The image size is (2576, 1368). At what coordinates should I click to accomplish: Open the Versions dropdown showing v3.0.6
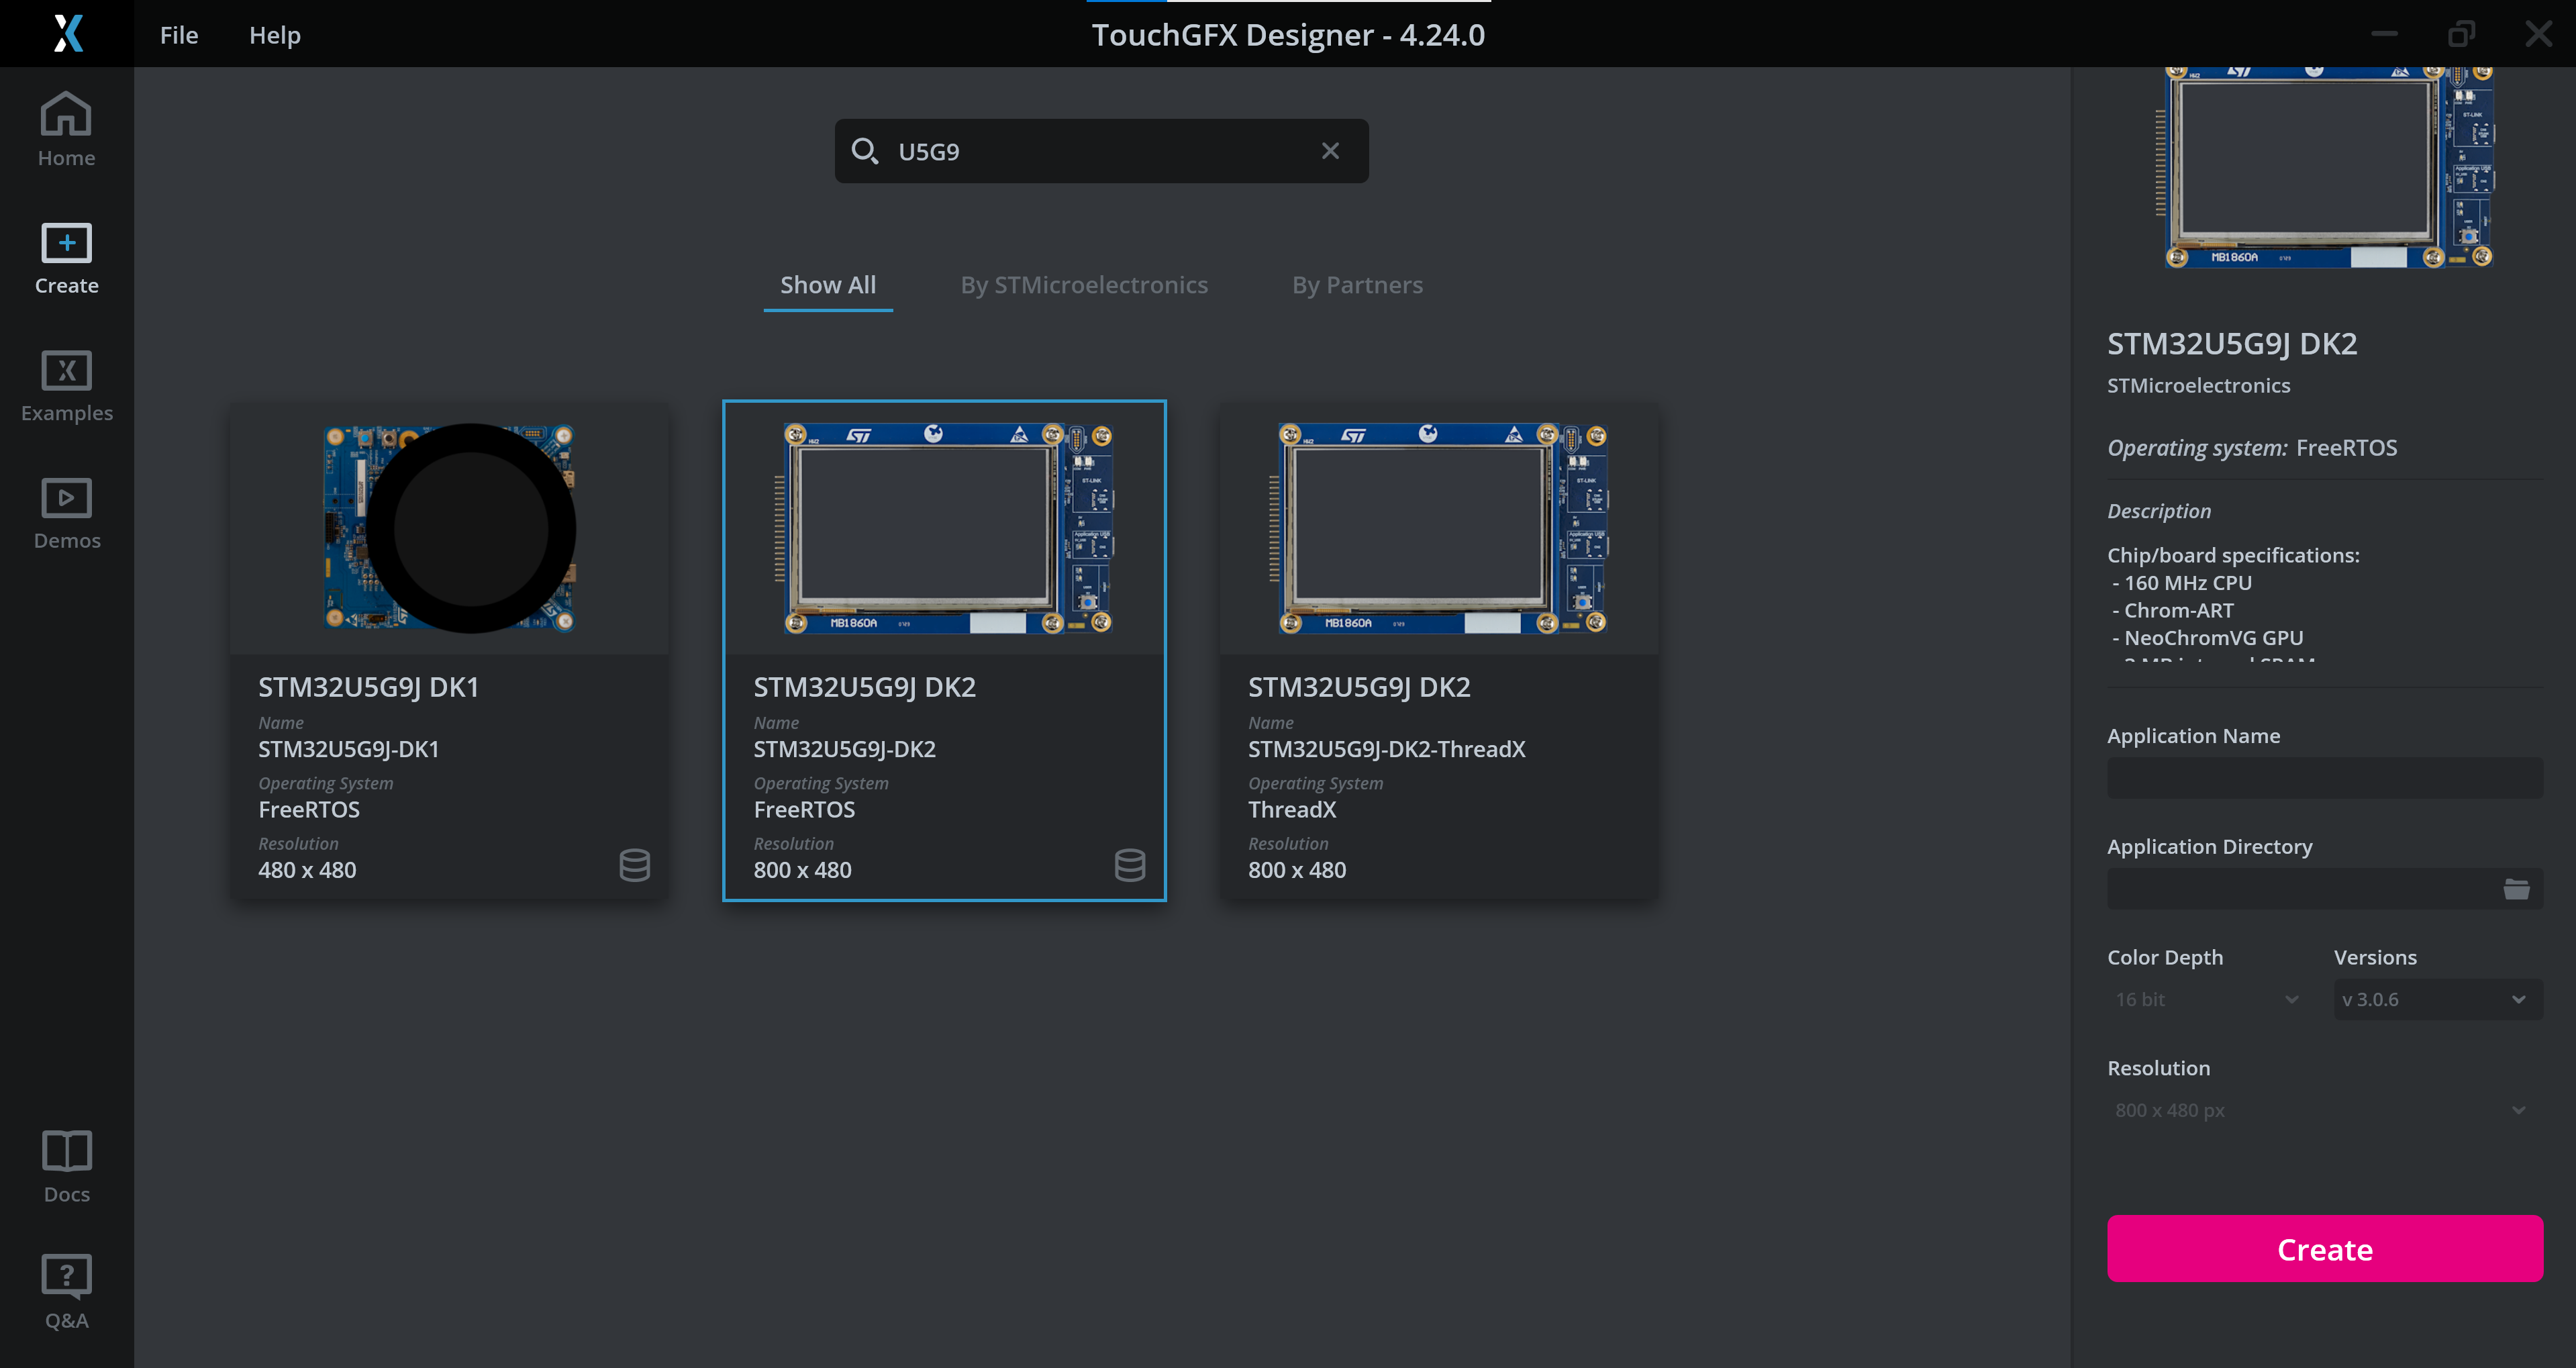(2437, 998)
